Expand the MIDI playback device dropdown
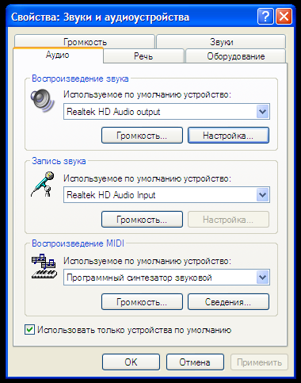This screenshot has height=383, width=301. click(262, 278)
